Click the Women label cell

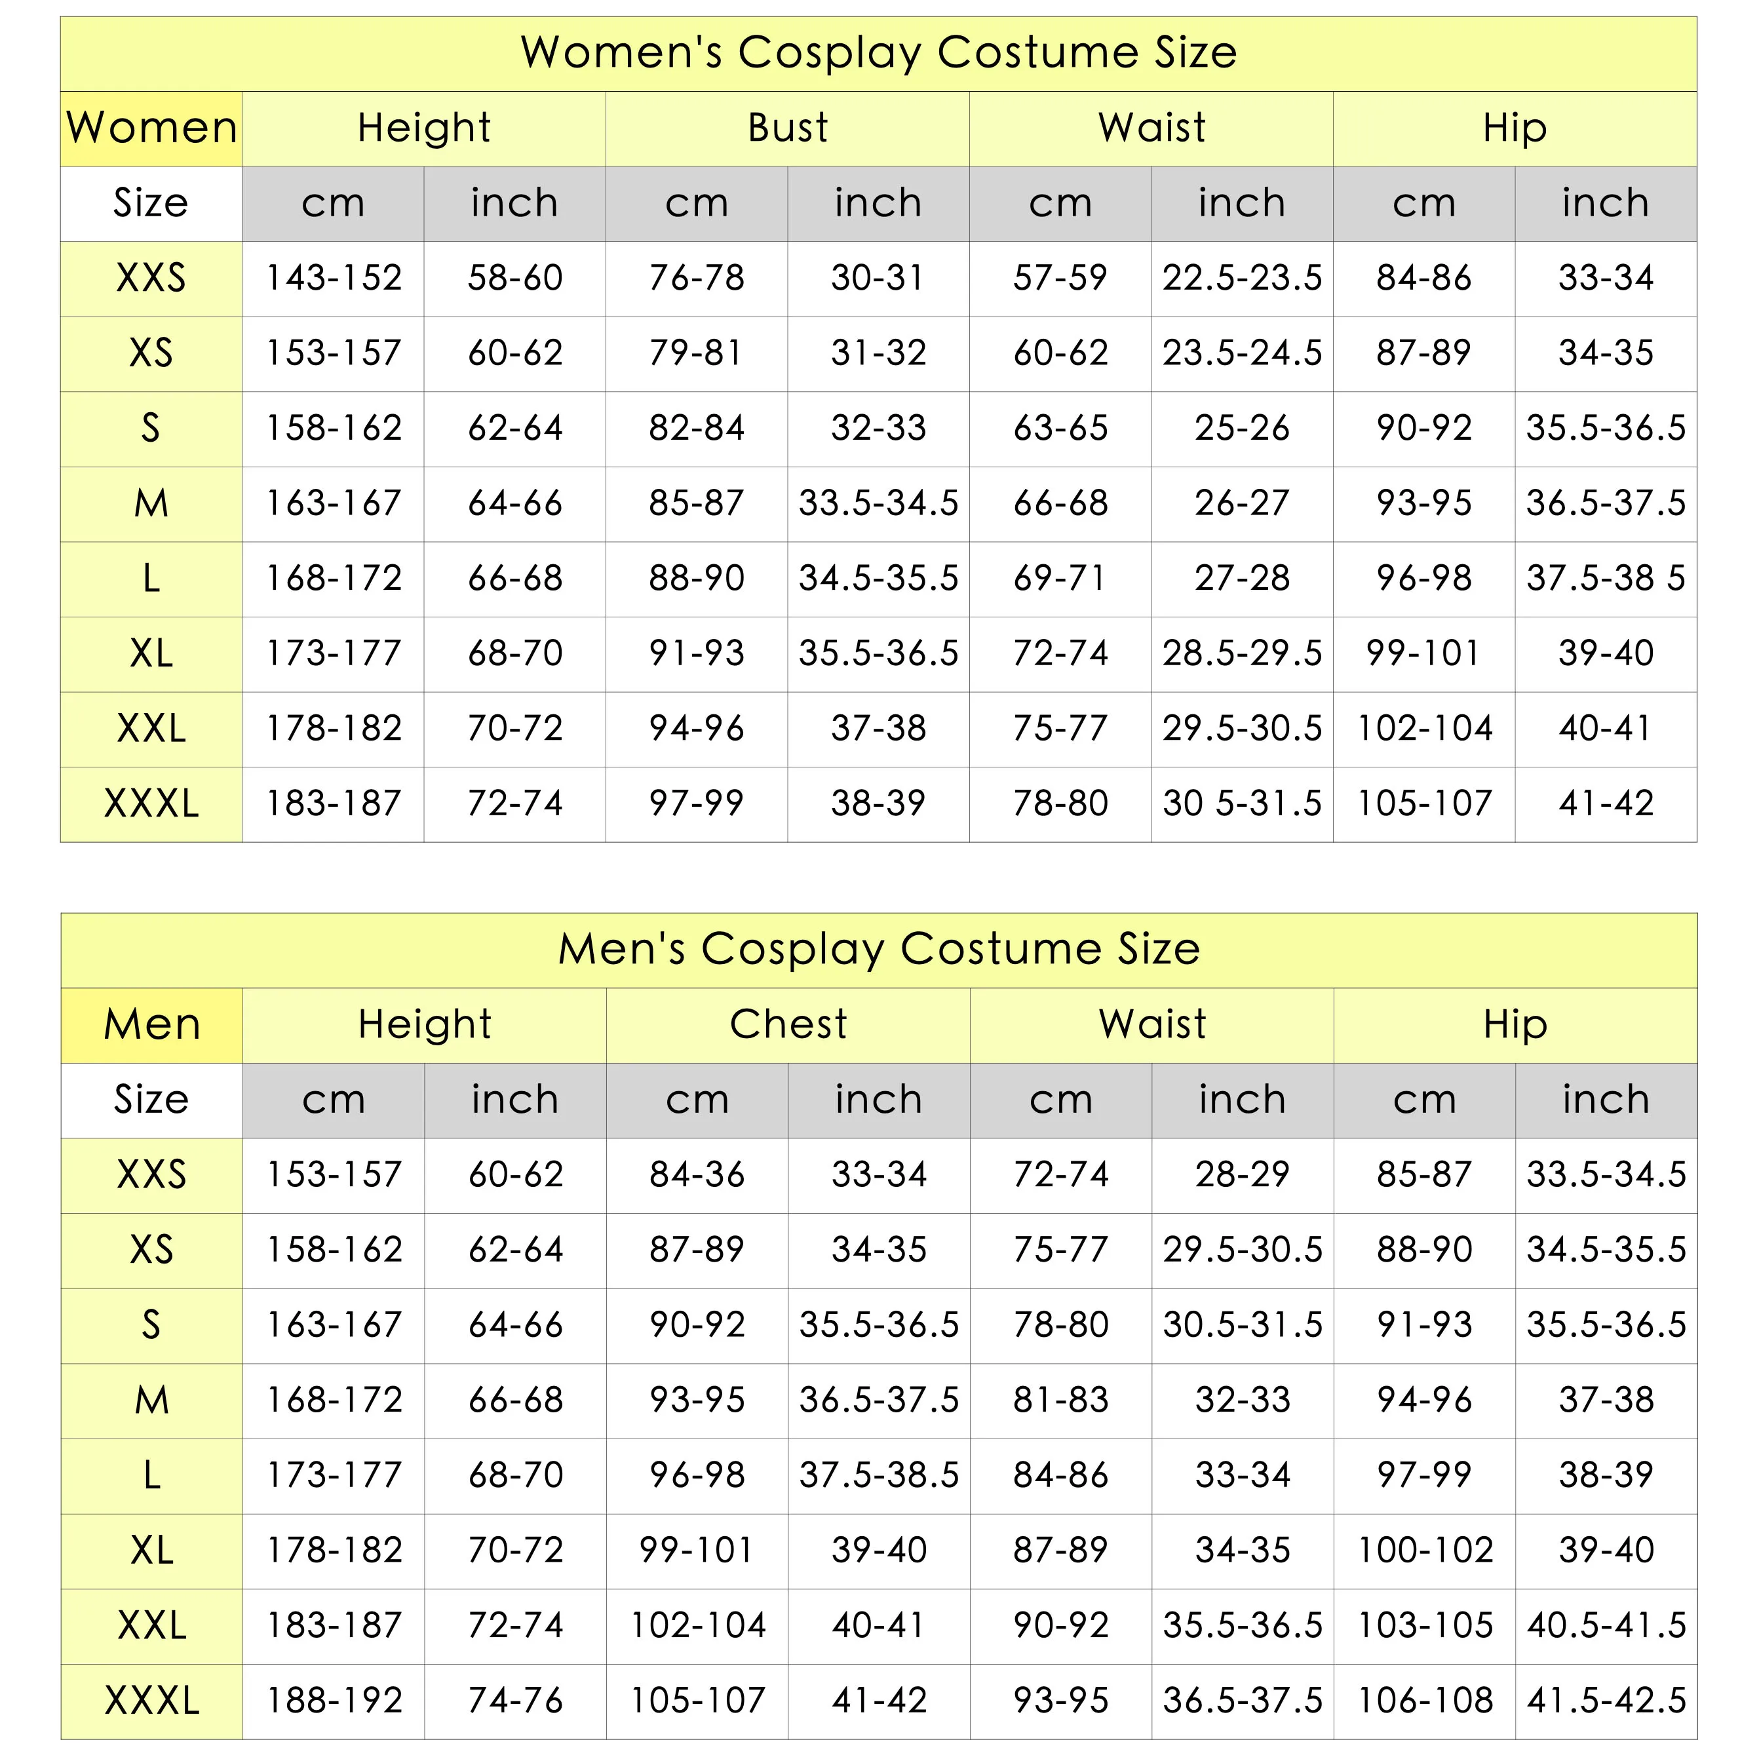[151, 128]
